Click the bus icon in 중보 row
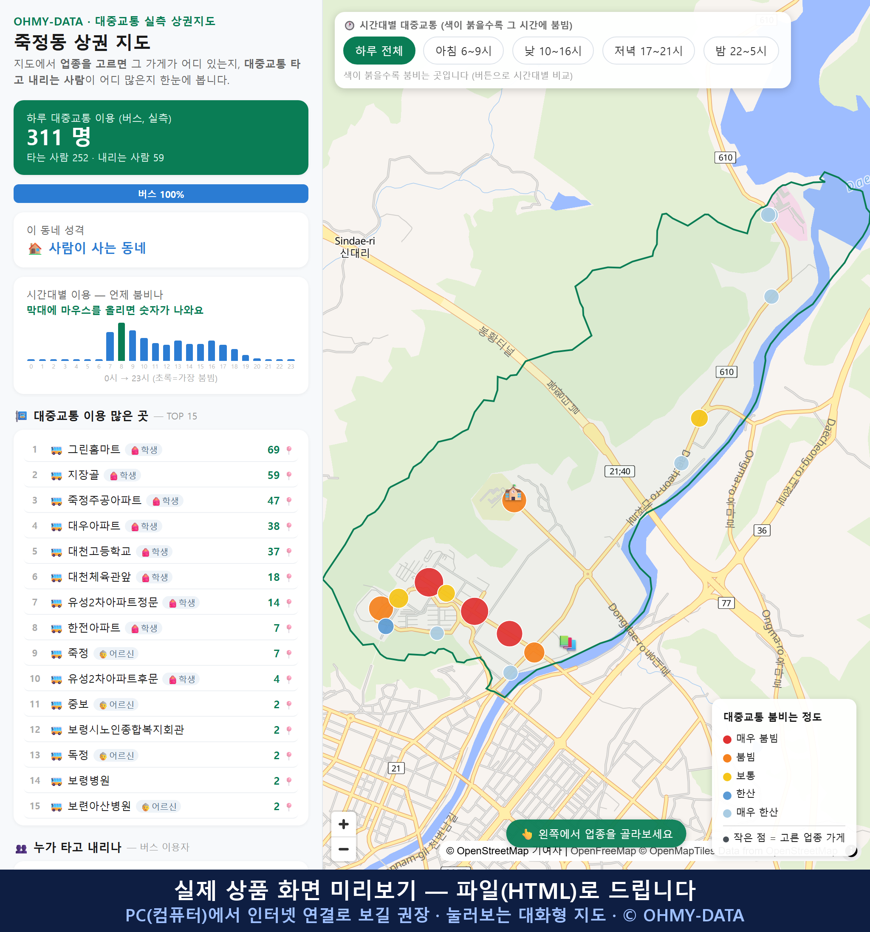Image resolution: width=870 pixels, height=932 pixels. (56, 704)
